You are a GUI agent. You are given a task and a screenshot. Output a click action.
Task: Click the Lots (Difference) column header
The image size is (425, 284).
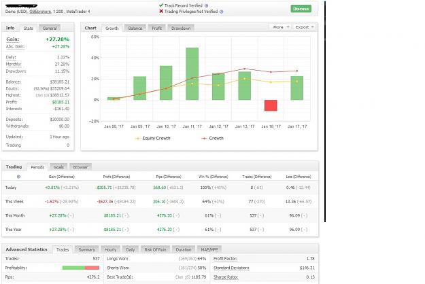coord(299,177)
